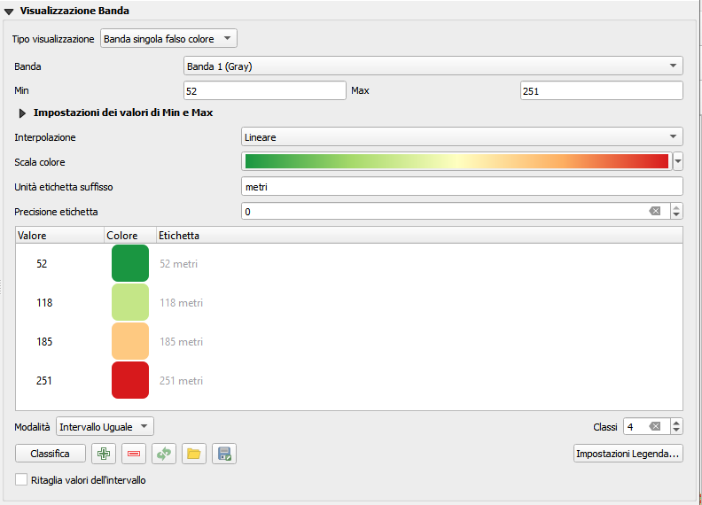
Task: Select the value cell 251
Action: coord(44,381)
